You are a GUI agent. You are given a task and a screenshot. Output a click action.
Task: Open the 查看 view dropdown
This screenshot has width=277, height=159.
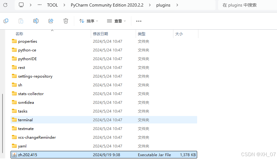coord(116,21)
